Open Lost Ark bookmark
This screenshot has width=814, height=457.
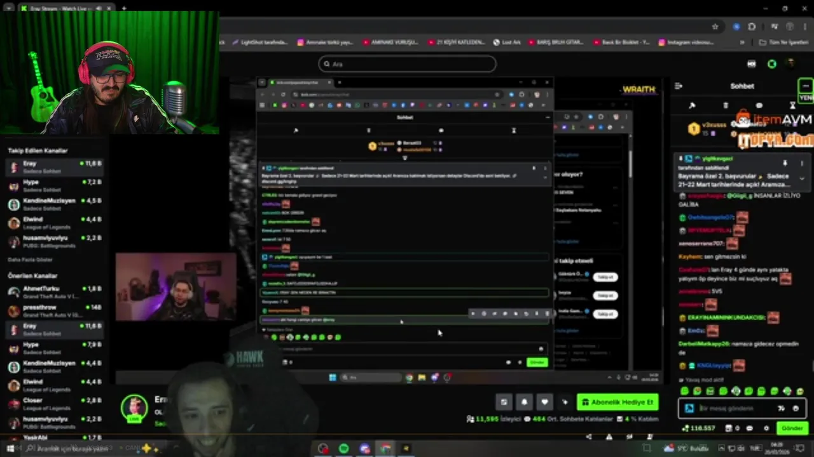tap(507, 43)
